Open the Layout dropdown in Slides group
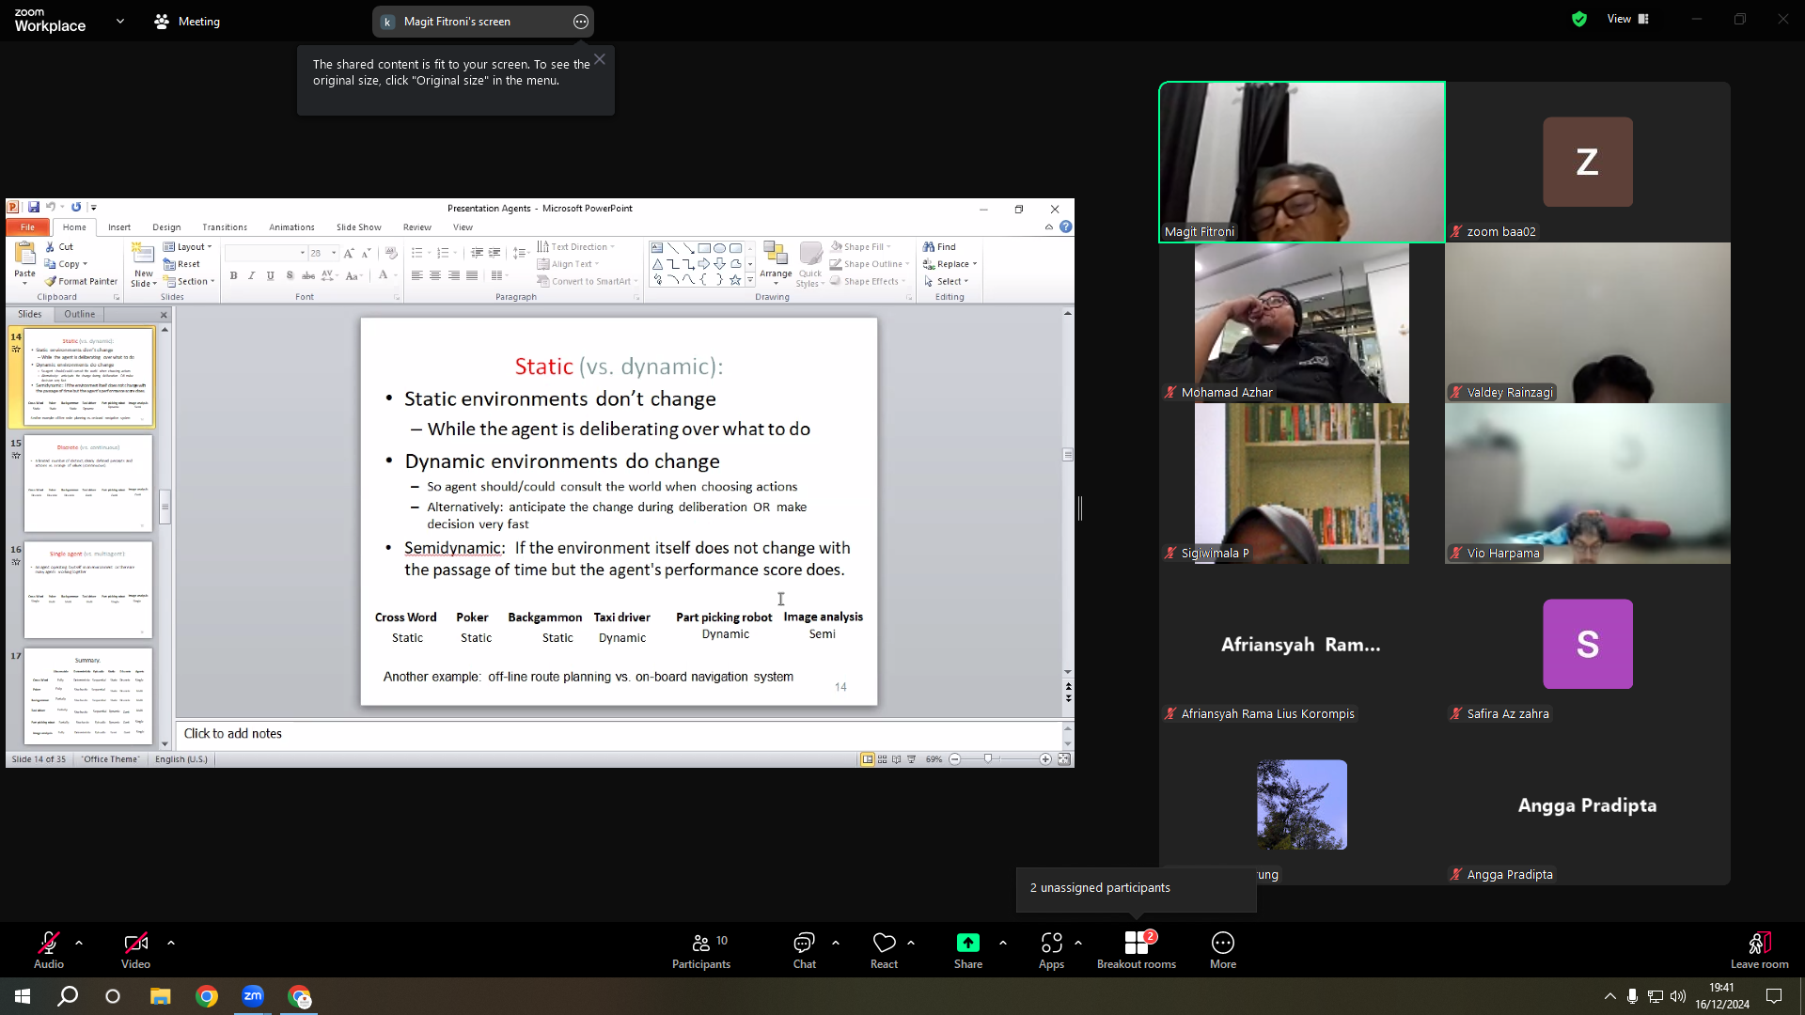The width and height of the screenshot is (1805, 1015). tap(188, 247)
